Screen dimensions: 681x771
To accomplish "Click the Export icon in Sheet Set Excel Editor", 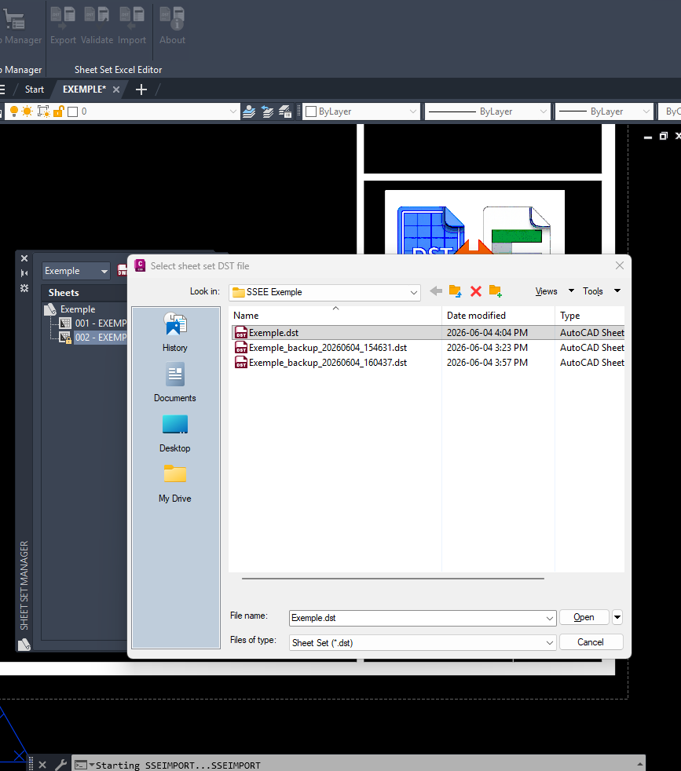I will coord(63,18).
